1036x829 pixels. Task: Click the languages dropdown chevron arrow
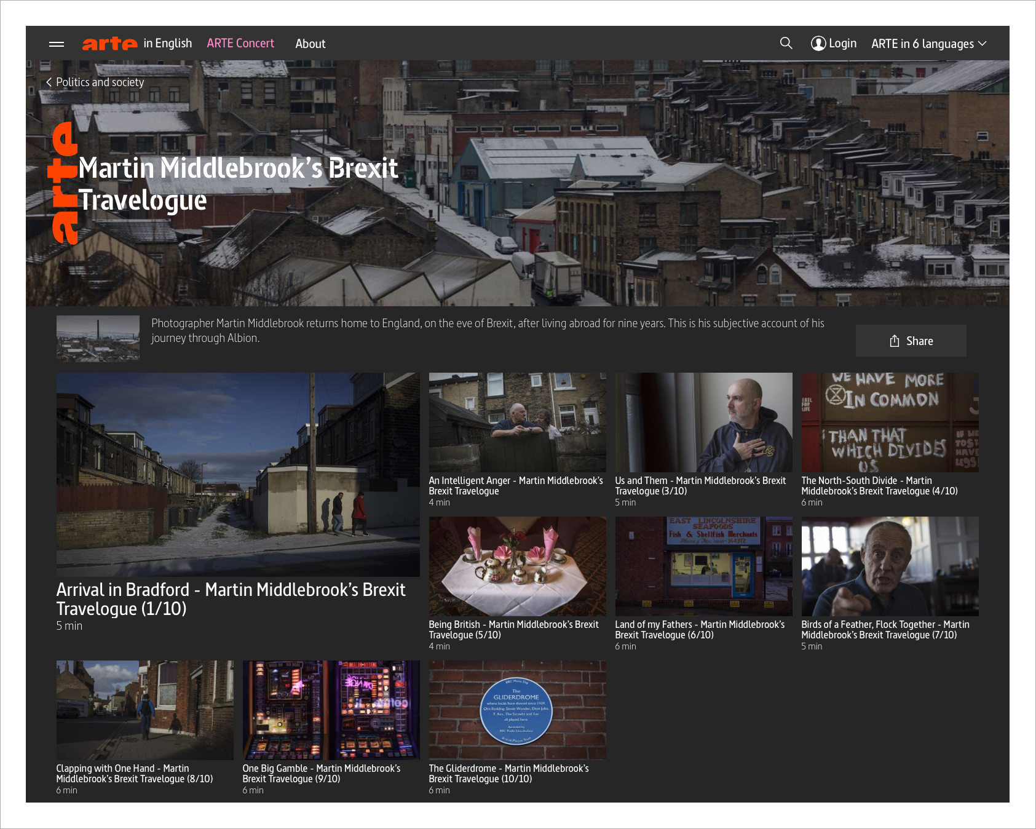[982, 44]
